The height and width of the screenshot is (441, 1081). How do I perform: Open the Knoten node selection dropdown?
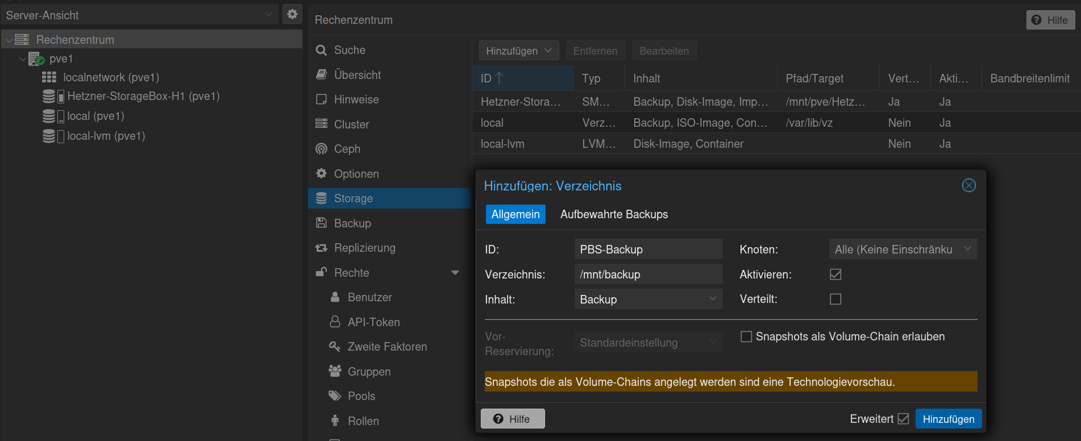point(903,249)
